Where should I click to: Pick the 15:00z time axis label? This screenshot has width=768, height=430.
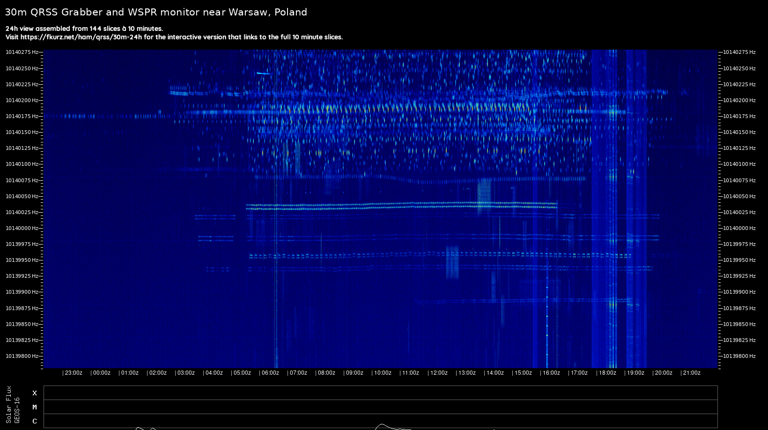click(523, 373)
